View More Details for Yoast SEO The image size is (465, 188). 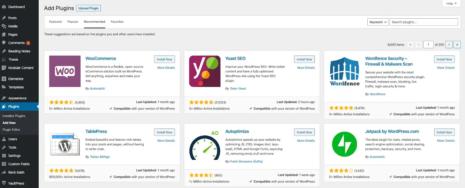[306, 67]
